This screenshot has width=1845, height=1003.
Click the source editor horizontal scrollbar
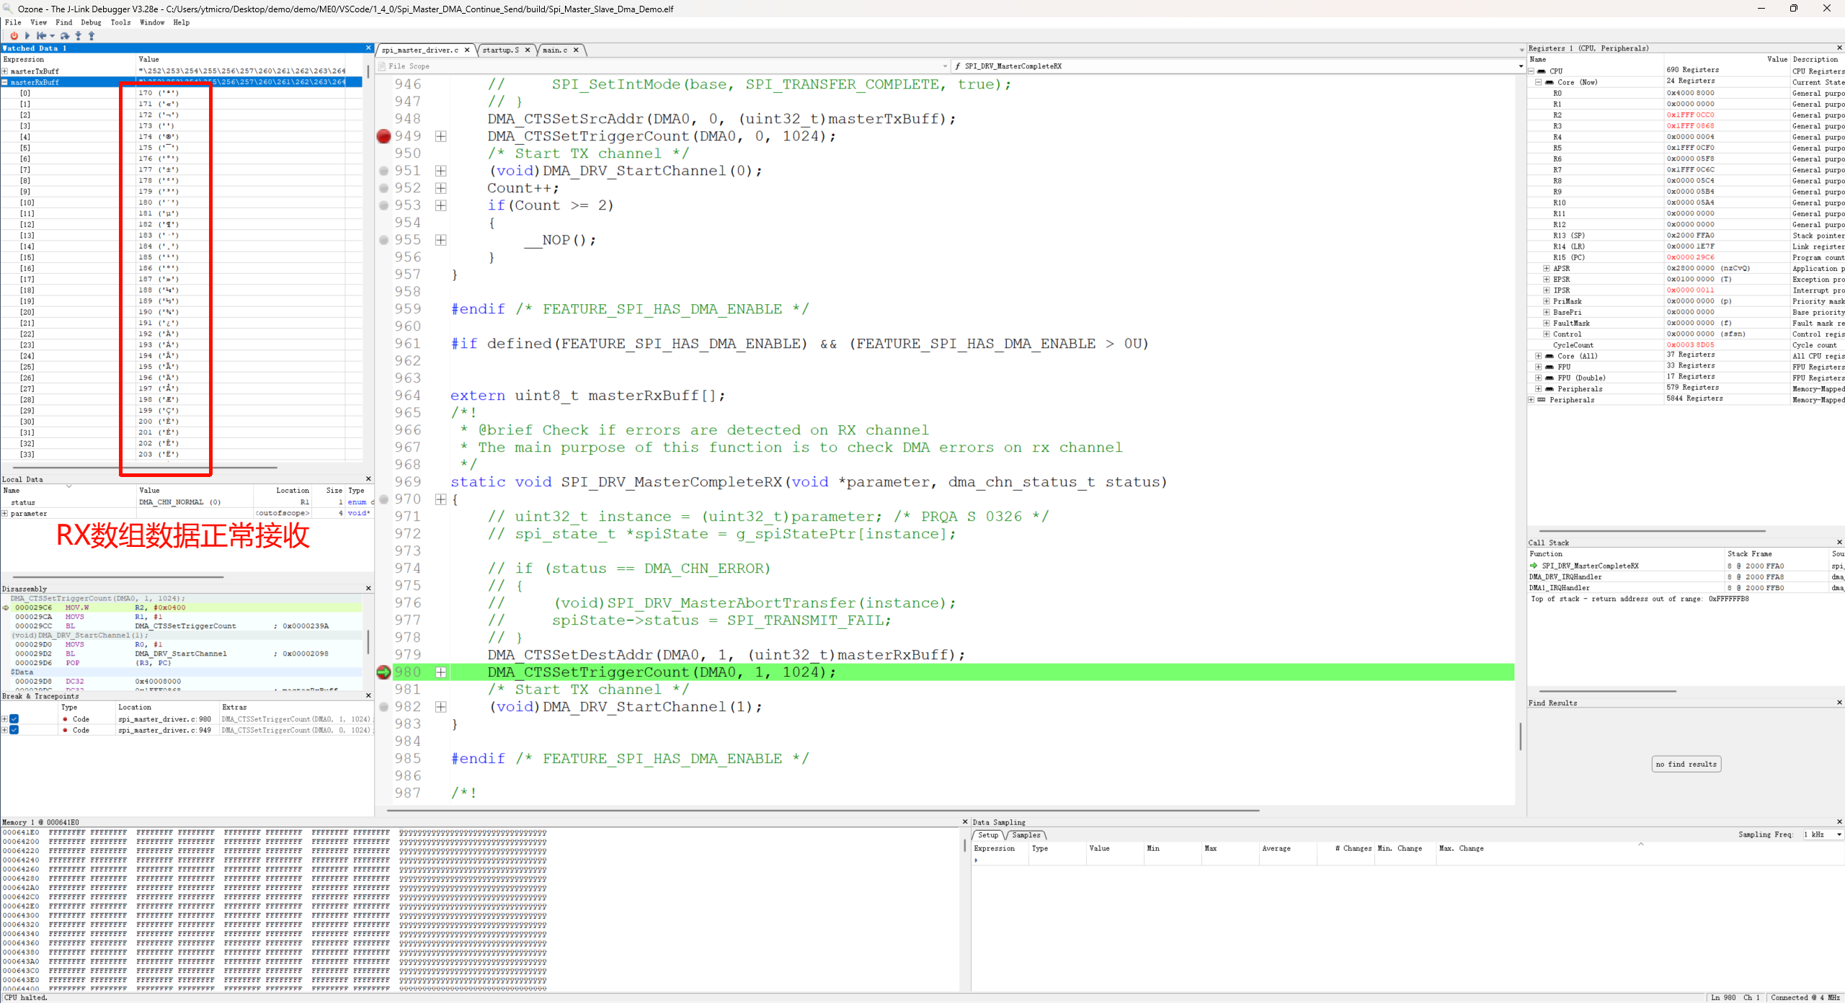(x=823, y=811)
